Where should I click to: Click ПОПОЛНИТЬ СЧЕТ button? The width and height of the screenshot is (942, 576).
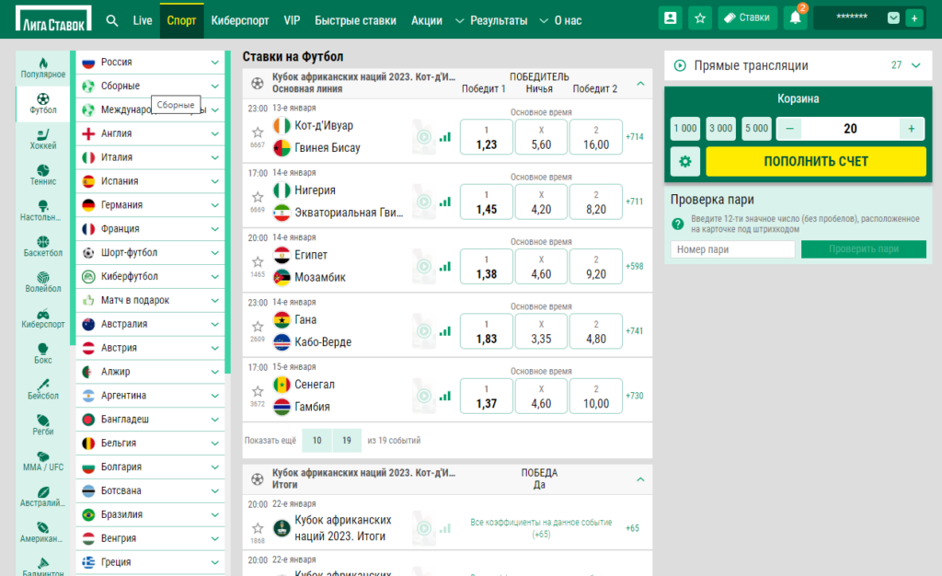(816, 162)
